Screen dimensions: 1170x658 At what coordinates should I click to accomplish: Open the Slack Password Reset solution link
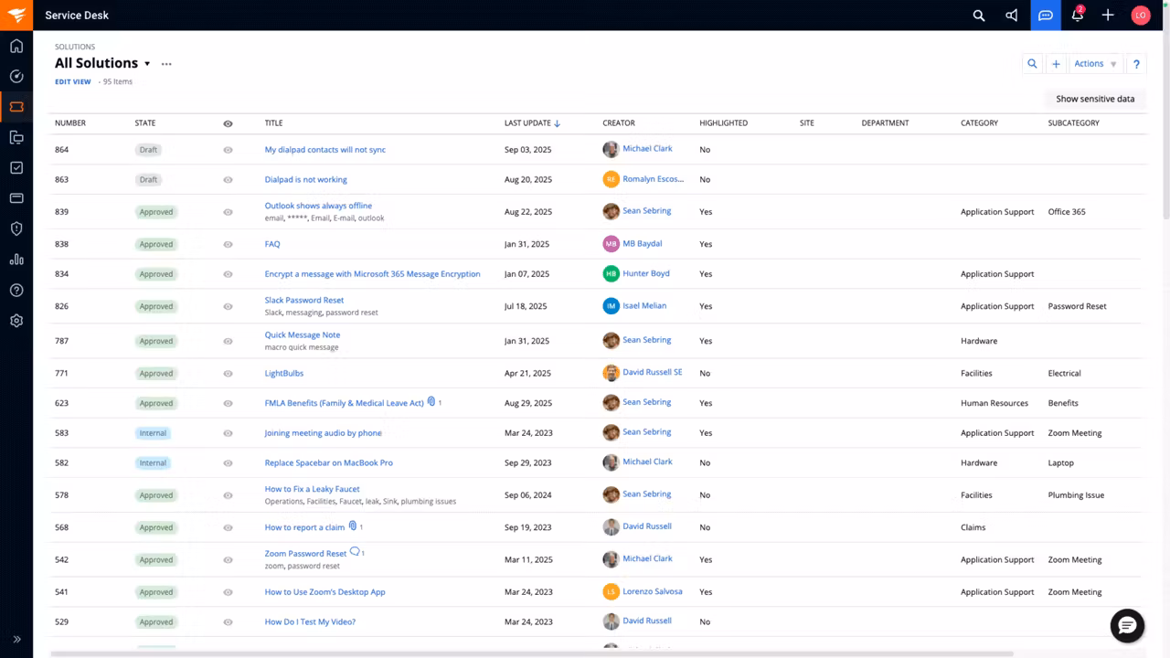(303, 300)
